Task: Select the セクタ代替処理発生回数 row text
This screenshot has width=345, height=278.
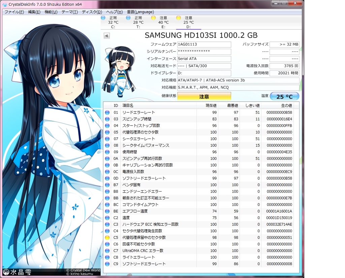Action: coord(143,231)
